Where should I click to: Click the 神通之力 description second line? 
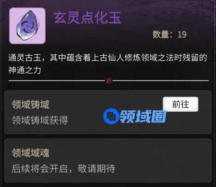point(24,70)
